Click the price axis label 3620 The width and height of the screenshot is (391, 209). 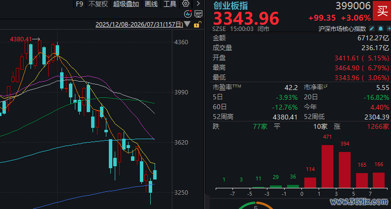click(182, 143)
